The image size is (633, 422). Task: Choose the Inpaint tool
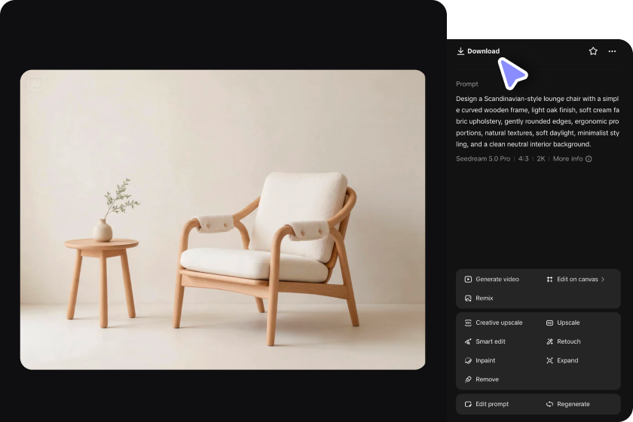pos(479,360)
